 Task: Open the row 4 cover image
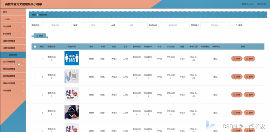71,112
